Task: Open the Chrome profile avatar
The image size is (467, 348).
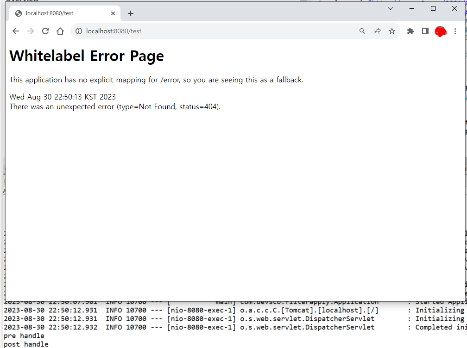Action: click(440, 31)
